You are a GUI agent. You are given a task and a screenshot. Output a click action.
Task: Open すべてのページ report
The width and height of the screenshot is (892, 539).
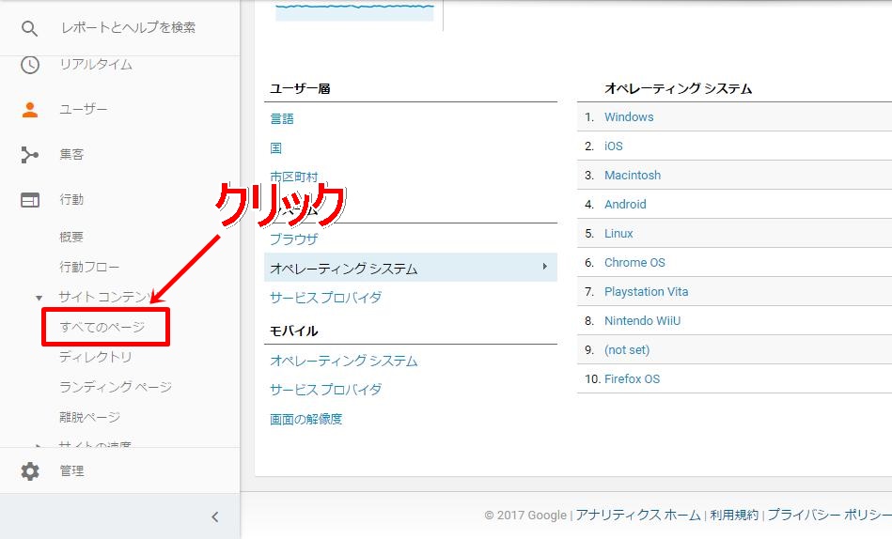point(102,327)
